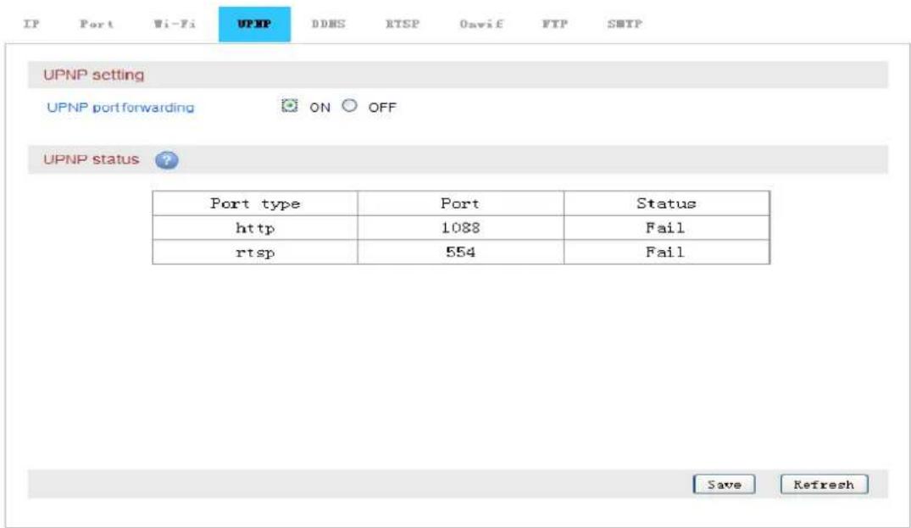
Task: Open the Onvif tab
Action: pos(481,24)
